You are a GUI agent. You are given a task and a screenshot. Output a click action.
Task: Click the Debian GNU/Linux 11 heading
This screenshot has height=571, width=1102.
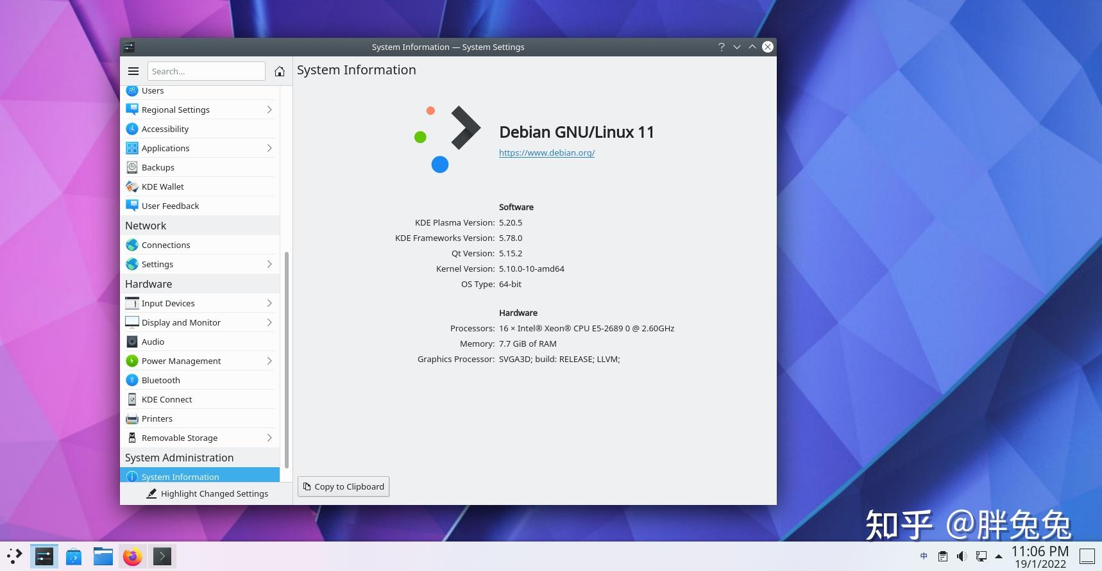click(577, 132)
